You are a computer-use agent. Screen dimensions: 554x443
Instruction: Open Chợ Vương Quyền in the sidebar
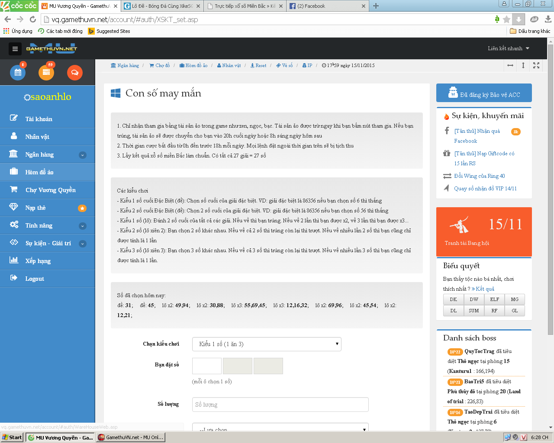50,190
